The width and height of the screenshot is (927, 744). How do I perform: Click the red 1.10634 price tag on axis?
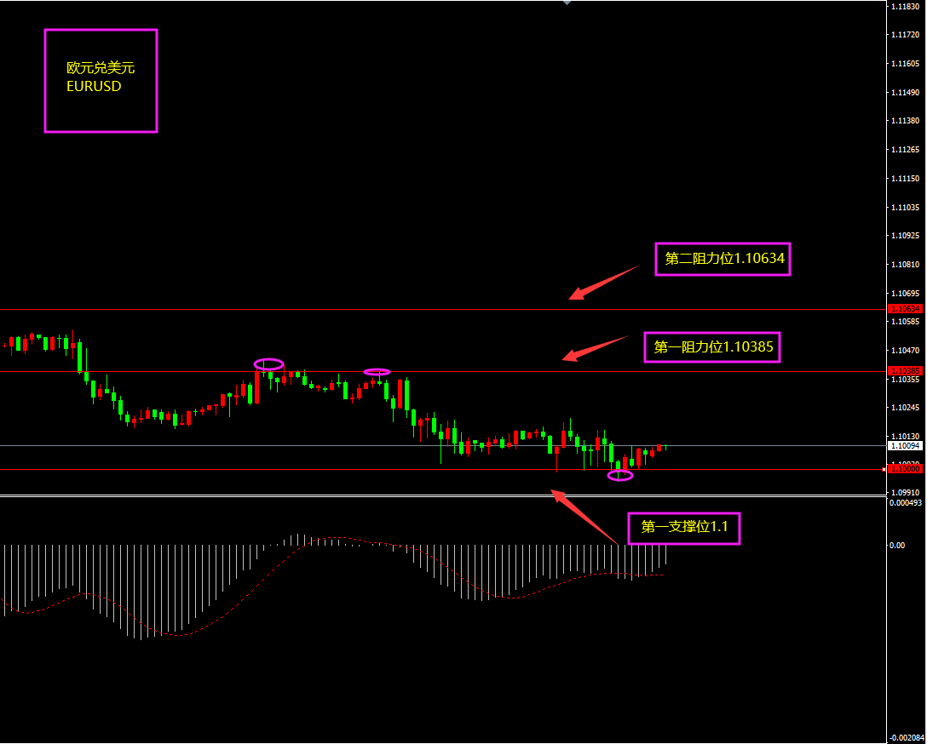pos(905,308)
